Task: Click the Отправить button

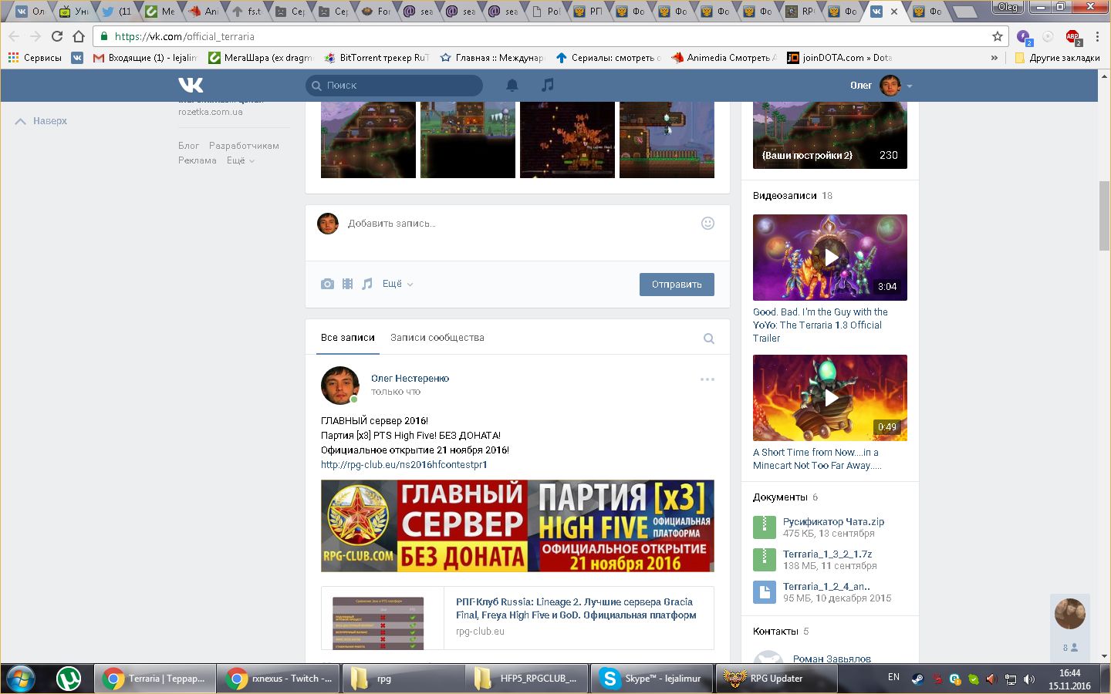Action: click(x=677, y=285)
